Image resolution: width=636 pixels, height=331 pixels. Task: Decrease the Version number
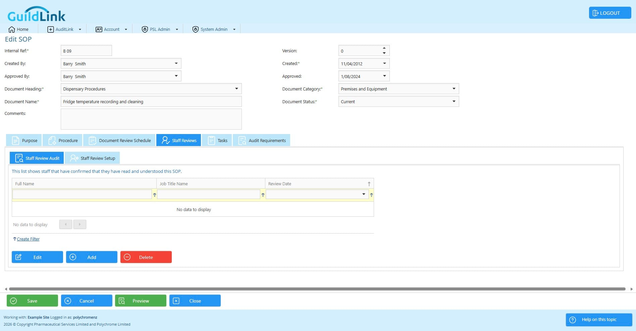[x=384, y=53]
